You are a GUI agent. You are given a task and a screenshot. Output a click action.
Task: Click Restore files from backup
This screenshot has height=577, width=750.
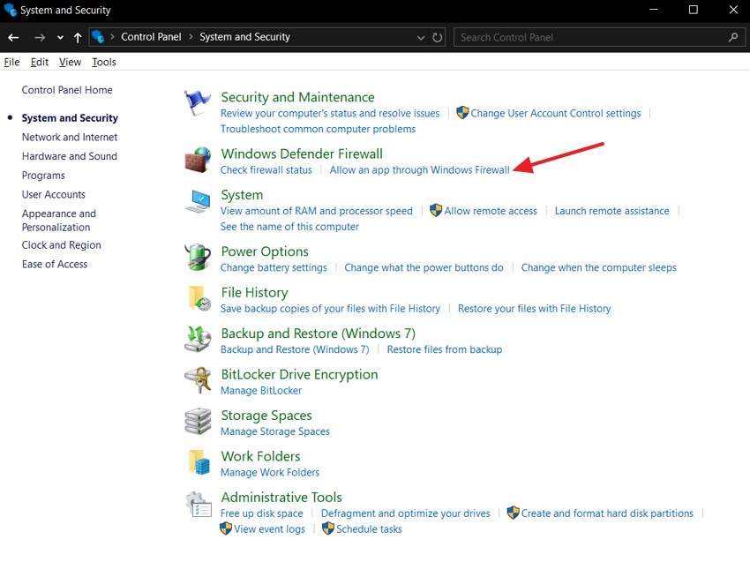[x=445, y=349]
